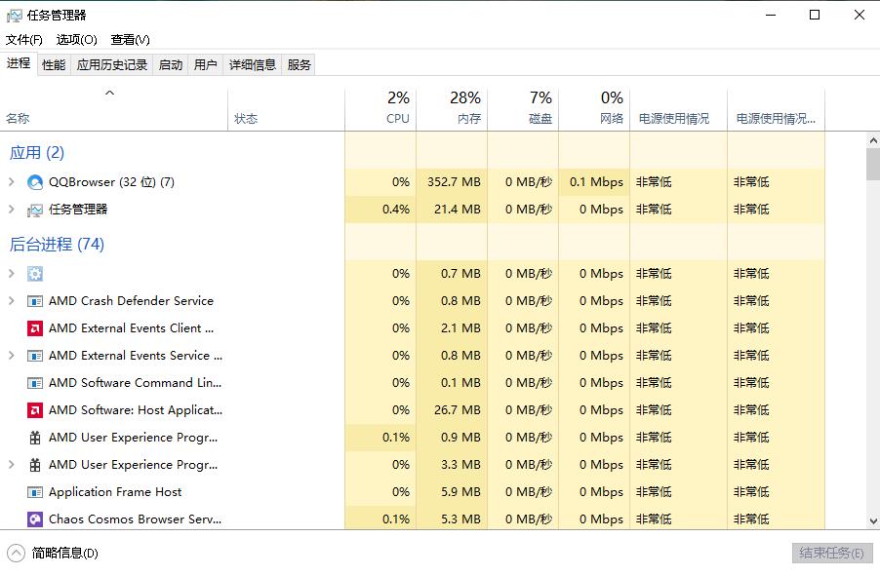Open the 选项 menu

tap(75, 40)
